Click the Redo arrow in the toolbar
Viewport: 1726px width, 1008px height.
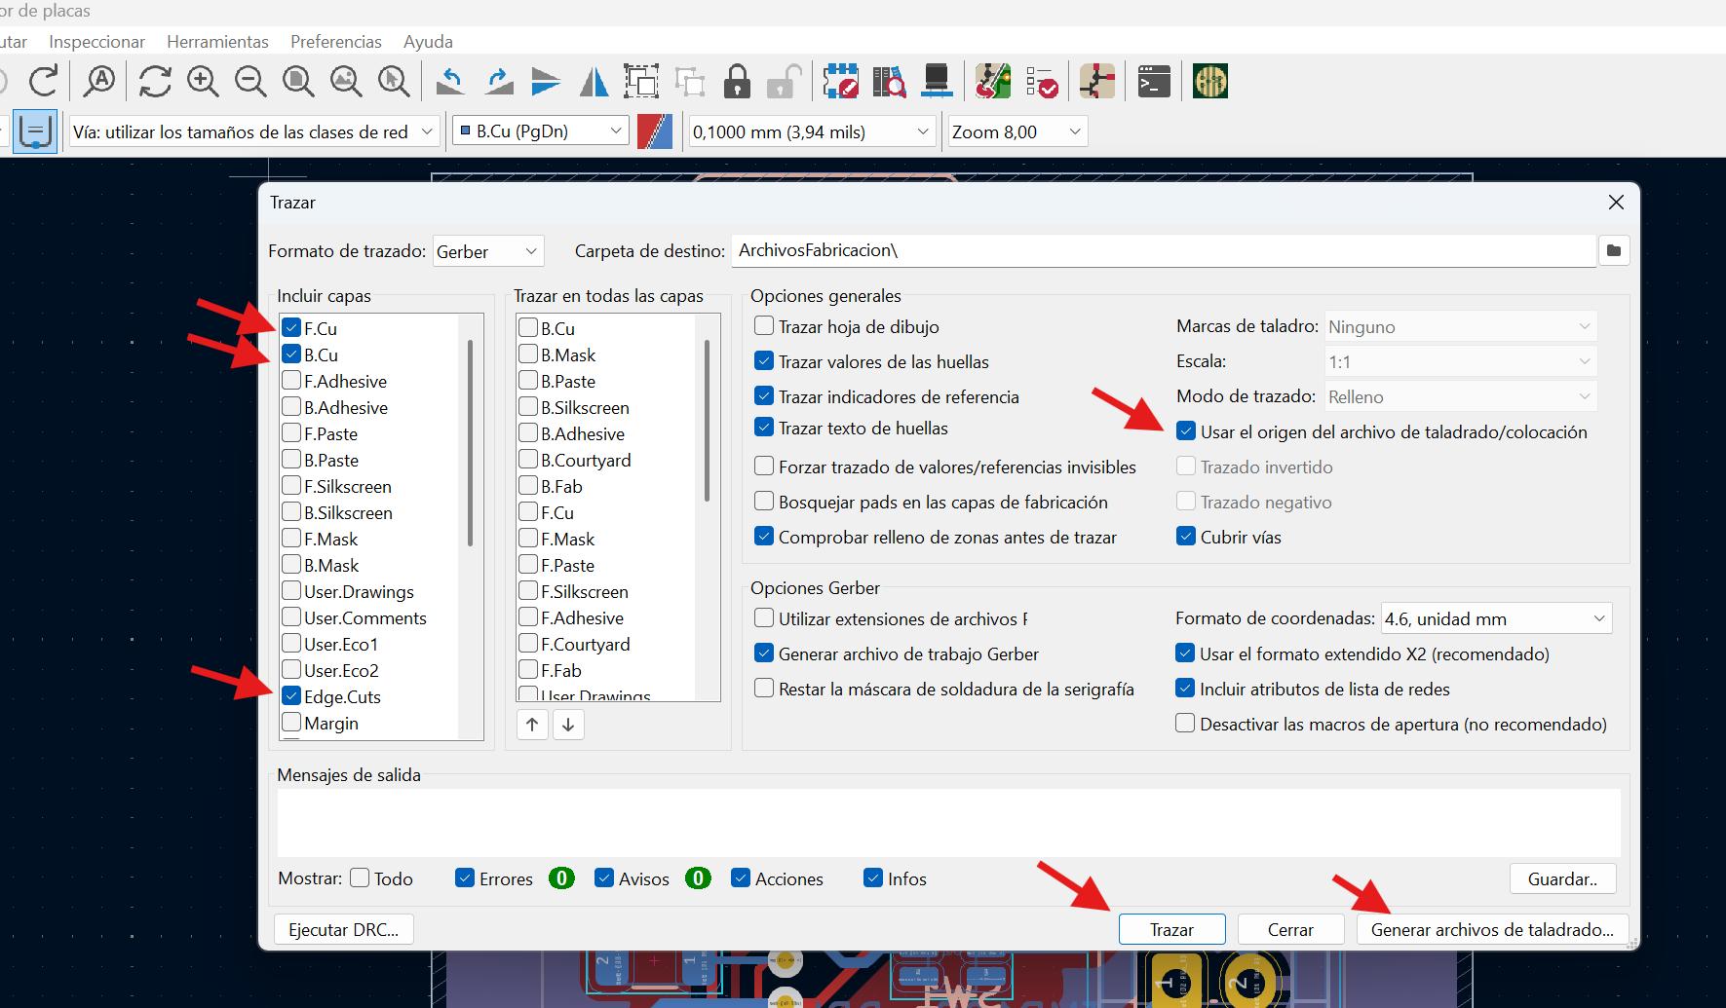(43, 81)
